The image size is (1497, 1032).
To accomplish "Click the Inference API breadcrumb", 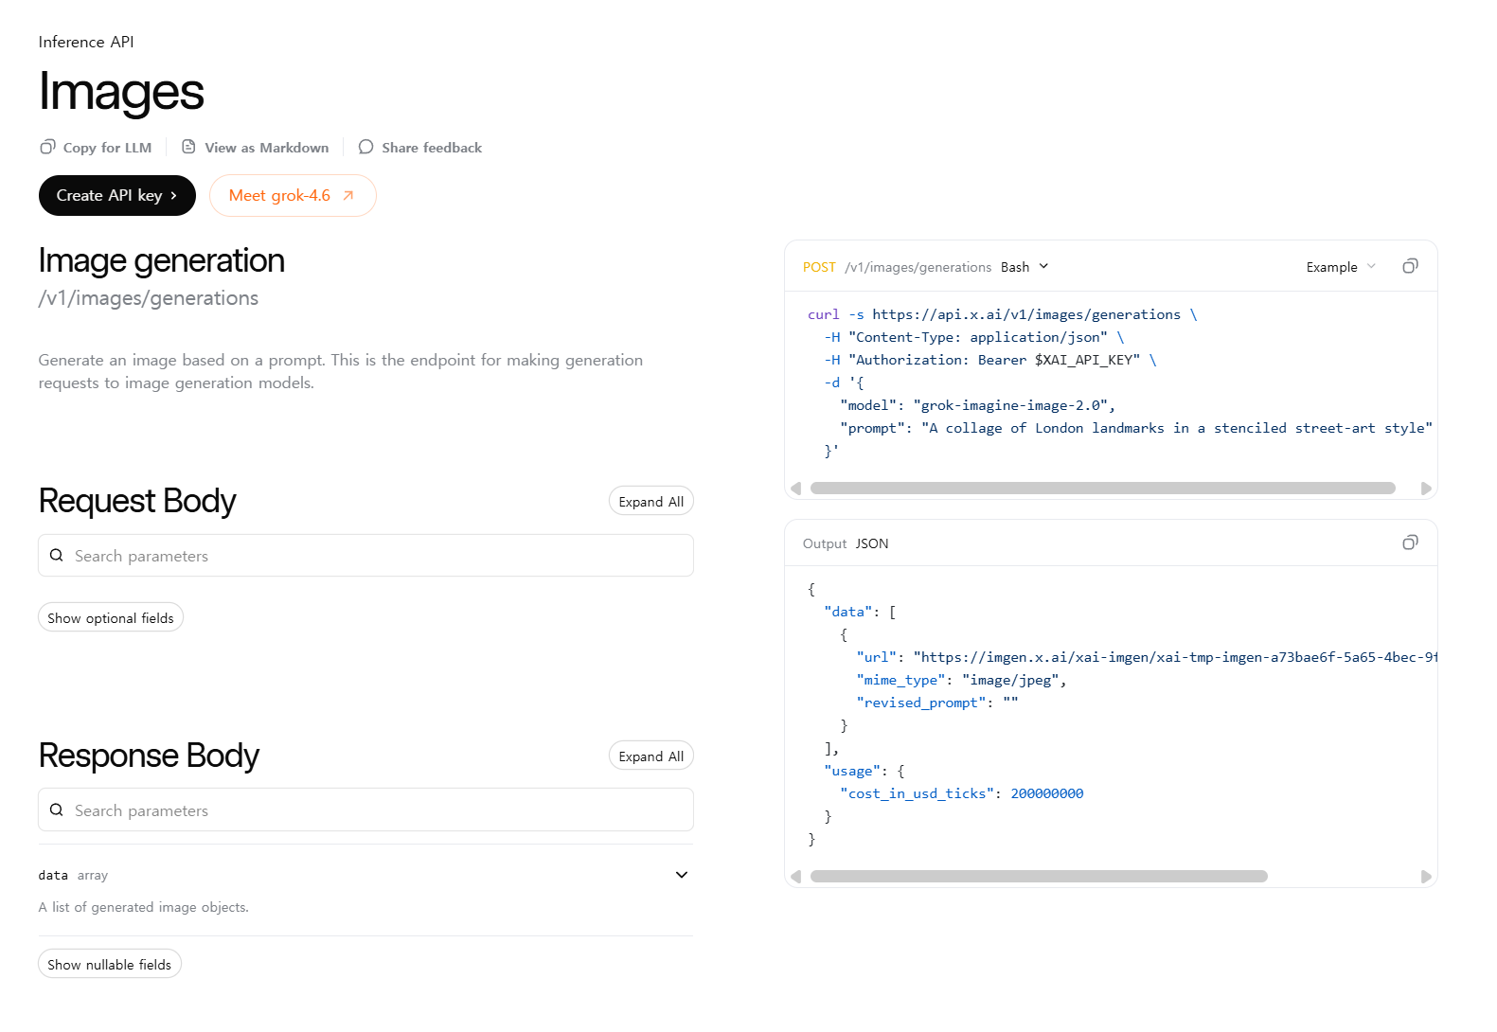I will tap(86, 42).
